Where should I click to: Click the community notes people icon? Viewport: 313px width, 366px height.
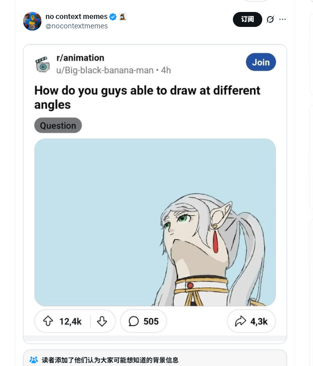pyautogui.click(x=34, y=360)
